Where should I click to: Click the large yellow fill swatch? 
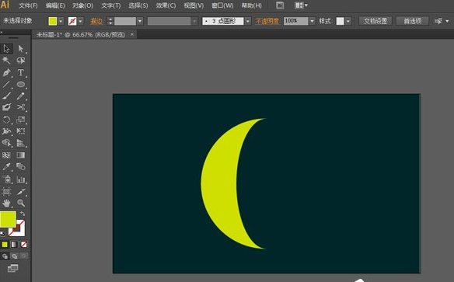(x=8, y=219)
